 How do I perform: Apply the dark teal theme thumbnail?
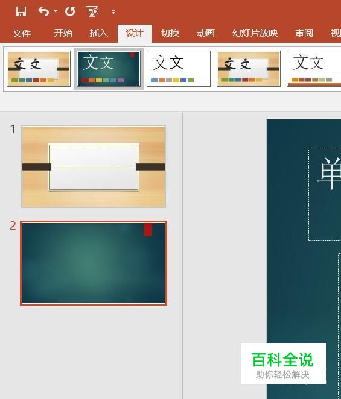pyautogui.click(x=109, y=69)
